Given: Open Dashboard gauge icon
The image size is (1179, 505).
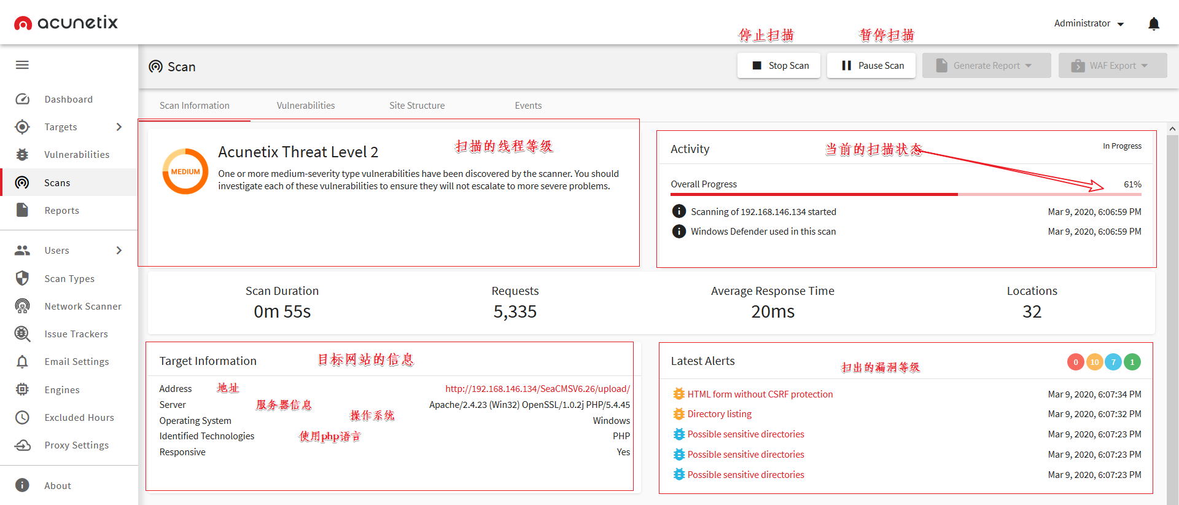Looking at the screenshot, I should click(x=22, y=99).
